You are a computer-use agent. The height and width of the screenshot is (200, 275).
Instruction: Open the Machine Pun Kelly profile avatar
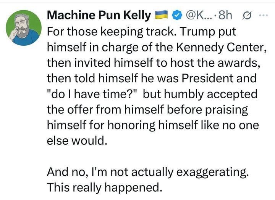(x=24, y=28)
